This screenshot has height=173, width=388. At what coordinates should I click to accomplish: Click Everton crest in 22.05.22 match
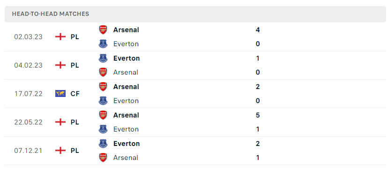(103, 129)
